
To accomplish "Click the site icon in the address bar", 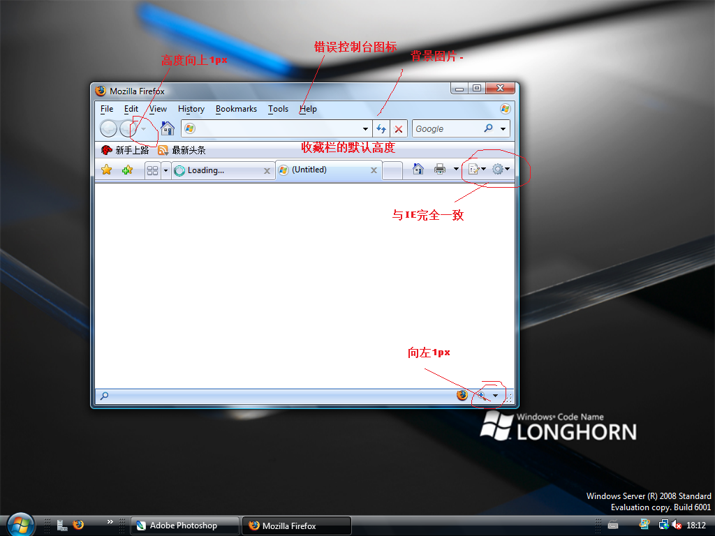I will pyautogui.click(x=190, y=129).
